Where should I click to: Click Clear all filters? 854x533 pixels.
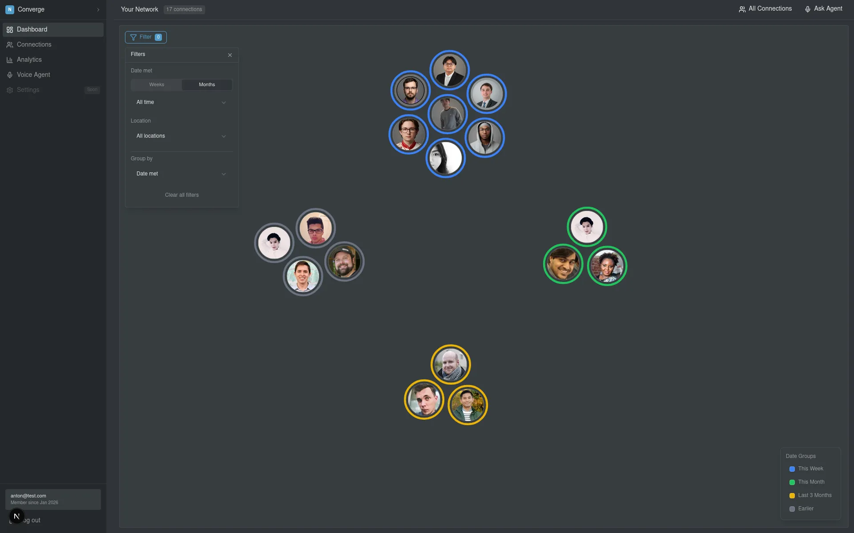click(181, 195)
